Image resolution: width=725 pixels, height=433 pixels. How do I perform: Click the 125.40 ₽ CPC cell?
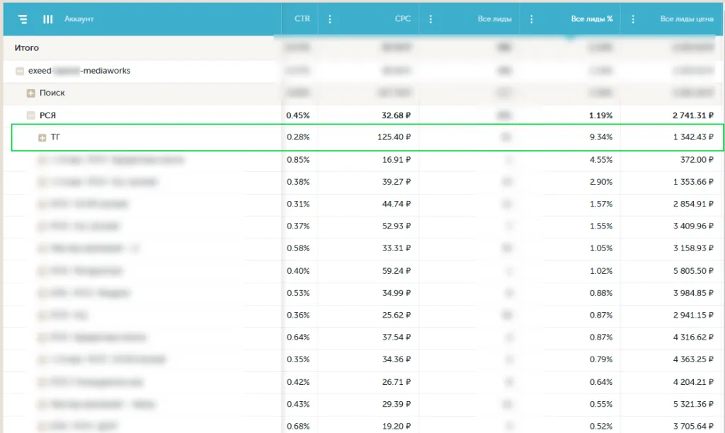click(394, 137)
